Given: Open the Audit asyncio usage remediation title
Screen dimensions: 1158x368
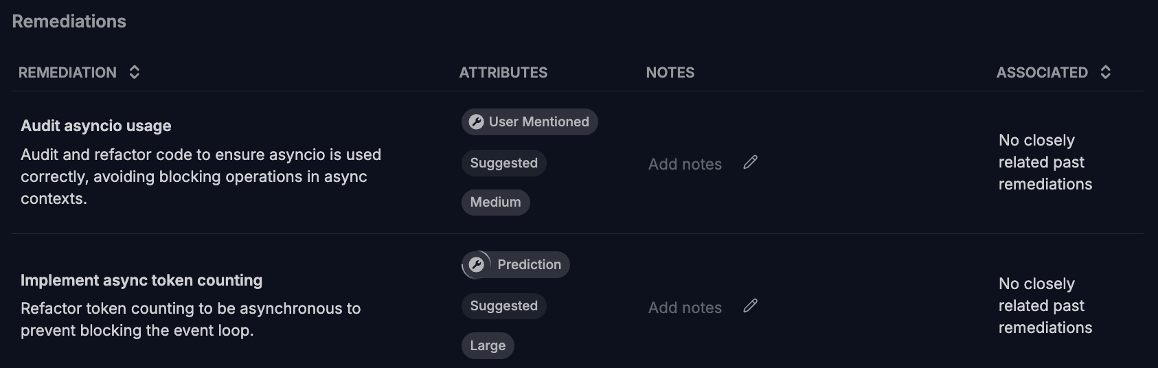Looking at the screenshot, I should (x=96, y=126).
